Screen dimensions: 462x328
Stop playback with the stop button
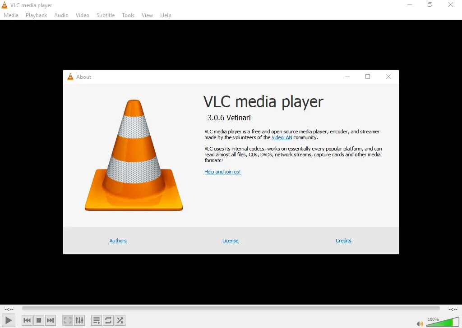click(39, 320)
